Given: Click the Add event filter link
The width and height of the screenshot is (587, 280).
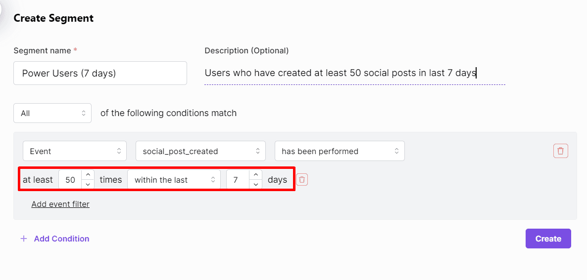Looking at the screenshot, I should 60,204.
